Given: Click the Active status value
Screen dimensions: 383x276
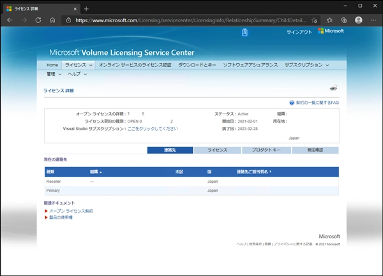Looking at the screenshot, I should pos(243,114).
